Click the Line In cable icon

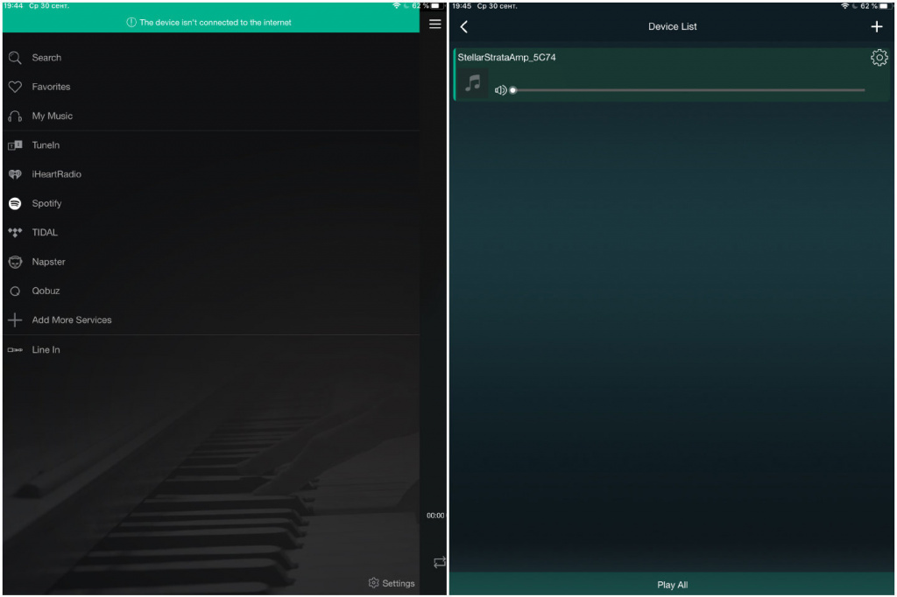[15, 350]
